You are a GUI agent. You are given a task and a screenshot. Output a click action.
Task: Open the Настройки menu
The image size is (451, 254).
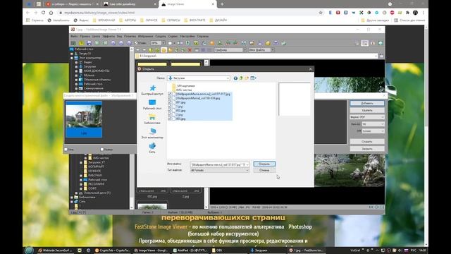187,36
